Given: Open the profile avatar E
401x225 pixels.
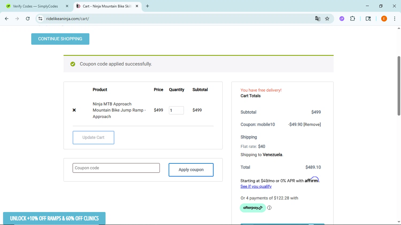Looking at the screenshot, I should coord(384,19).
